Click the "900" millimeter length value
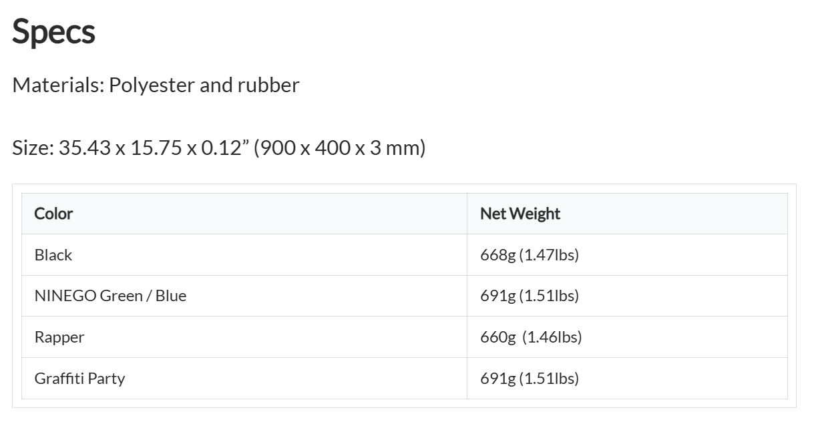816x424 pixels. (x=276, y=147)
